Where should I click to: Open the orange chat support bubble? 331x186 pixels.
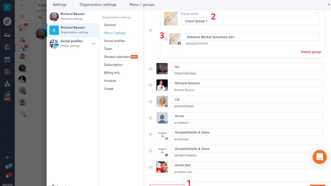coord(320,157)
